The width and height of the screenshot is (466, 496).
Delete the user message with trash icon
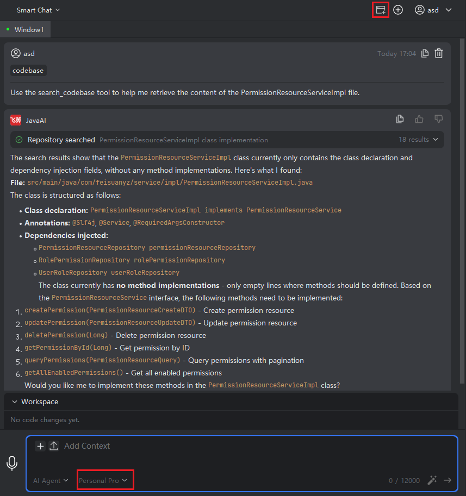(439, 53)
